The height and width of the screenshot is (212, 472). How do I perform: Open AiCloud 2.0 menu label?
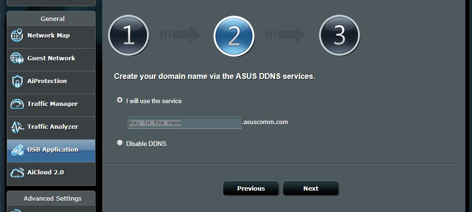tap(46, 173)
